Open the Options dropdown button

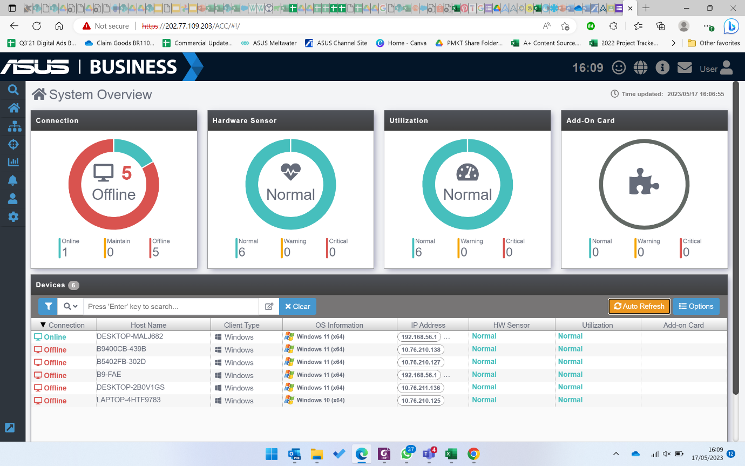click(x=696, y=306)
